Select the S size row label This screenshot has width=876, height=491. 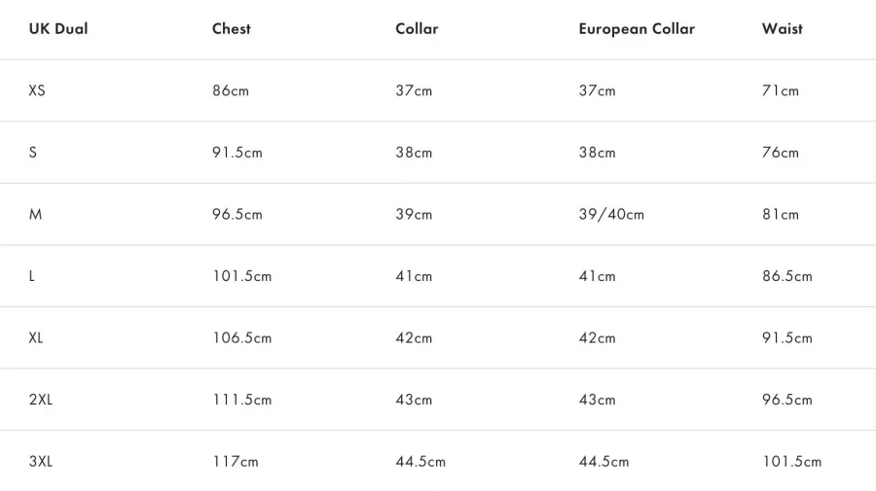pos(33,153)
